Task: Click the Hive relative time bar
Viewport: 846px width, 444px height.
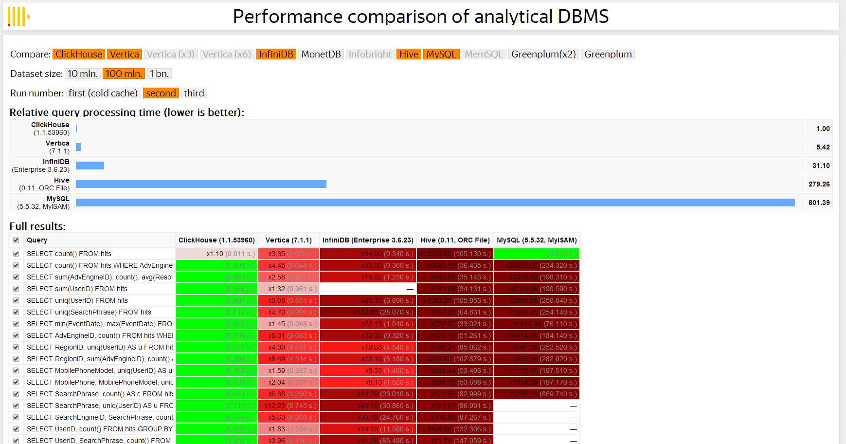Action: tap(201, 184)
